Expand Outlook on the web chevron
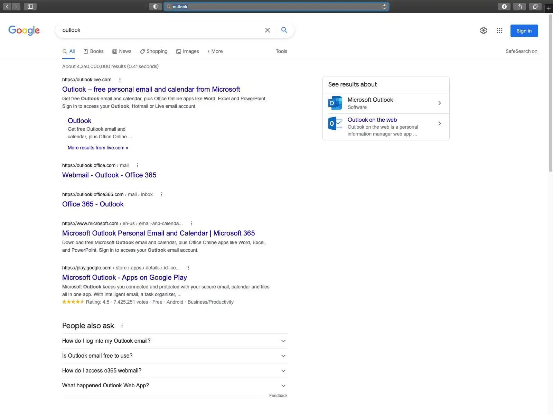 tap(440, 123)
